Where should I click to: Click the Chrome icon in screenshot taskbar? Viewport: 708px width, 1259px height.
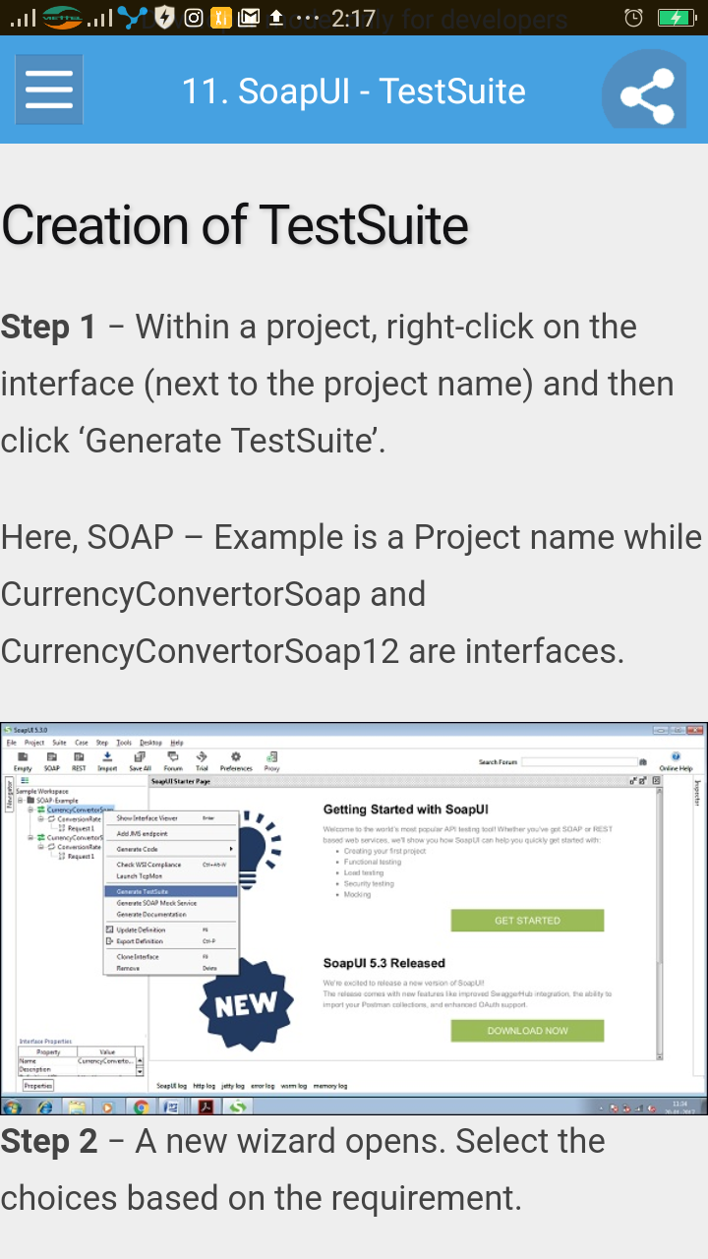[x=141, y=1108]
